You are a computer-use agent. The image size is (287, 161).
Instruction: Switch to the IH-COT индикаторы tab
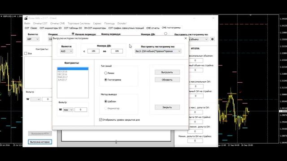coord(95,28)
